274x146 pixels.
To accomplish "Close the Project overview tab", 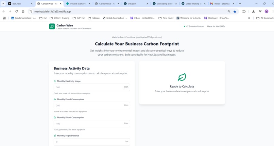I will coord(89,3).
